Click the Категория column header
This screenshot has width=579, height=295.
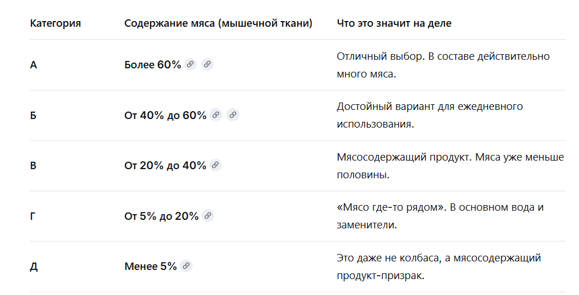55,23
